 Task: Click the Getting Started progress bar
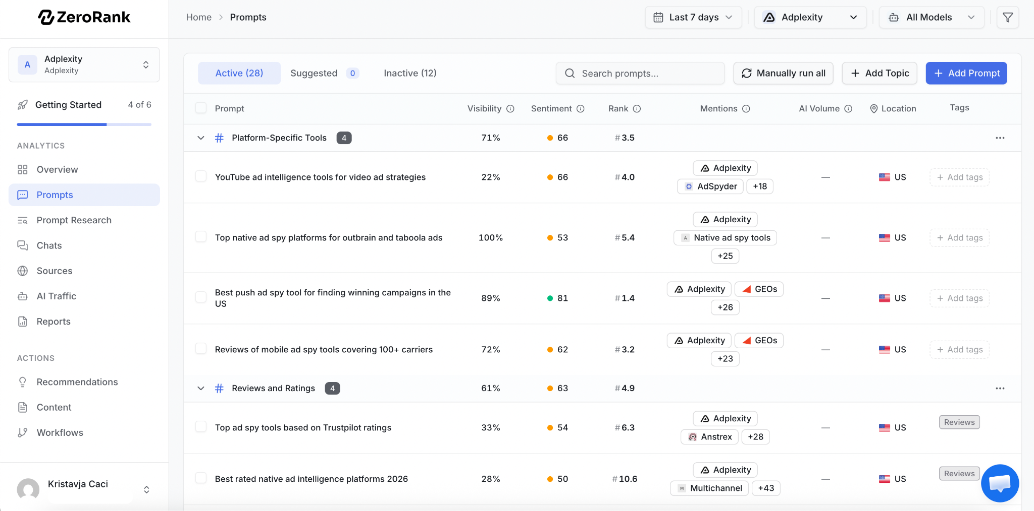[84, 124]
